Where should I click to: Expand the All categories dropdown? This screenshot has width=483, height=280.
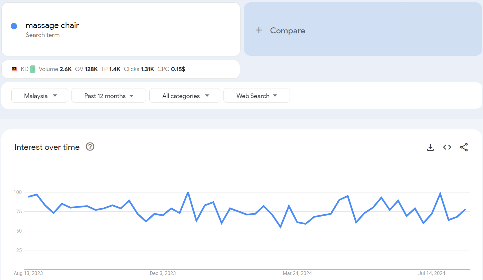pyautogui.click(x=184, y=96)
